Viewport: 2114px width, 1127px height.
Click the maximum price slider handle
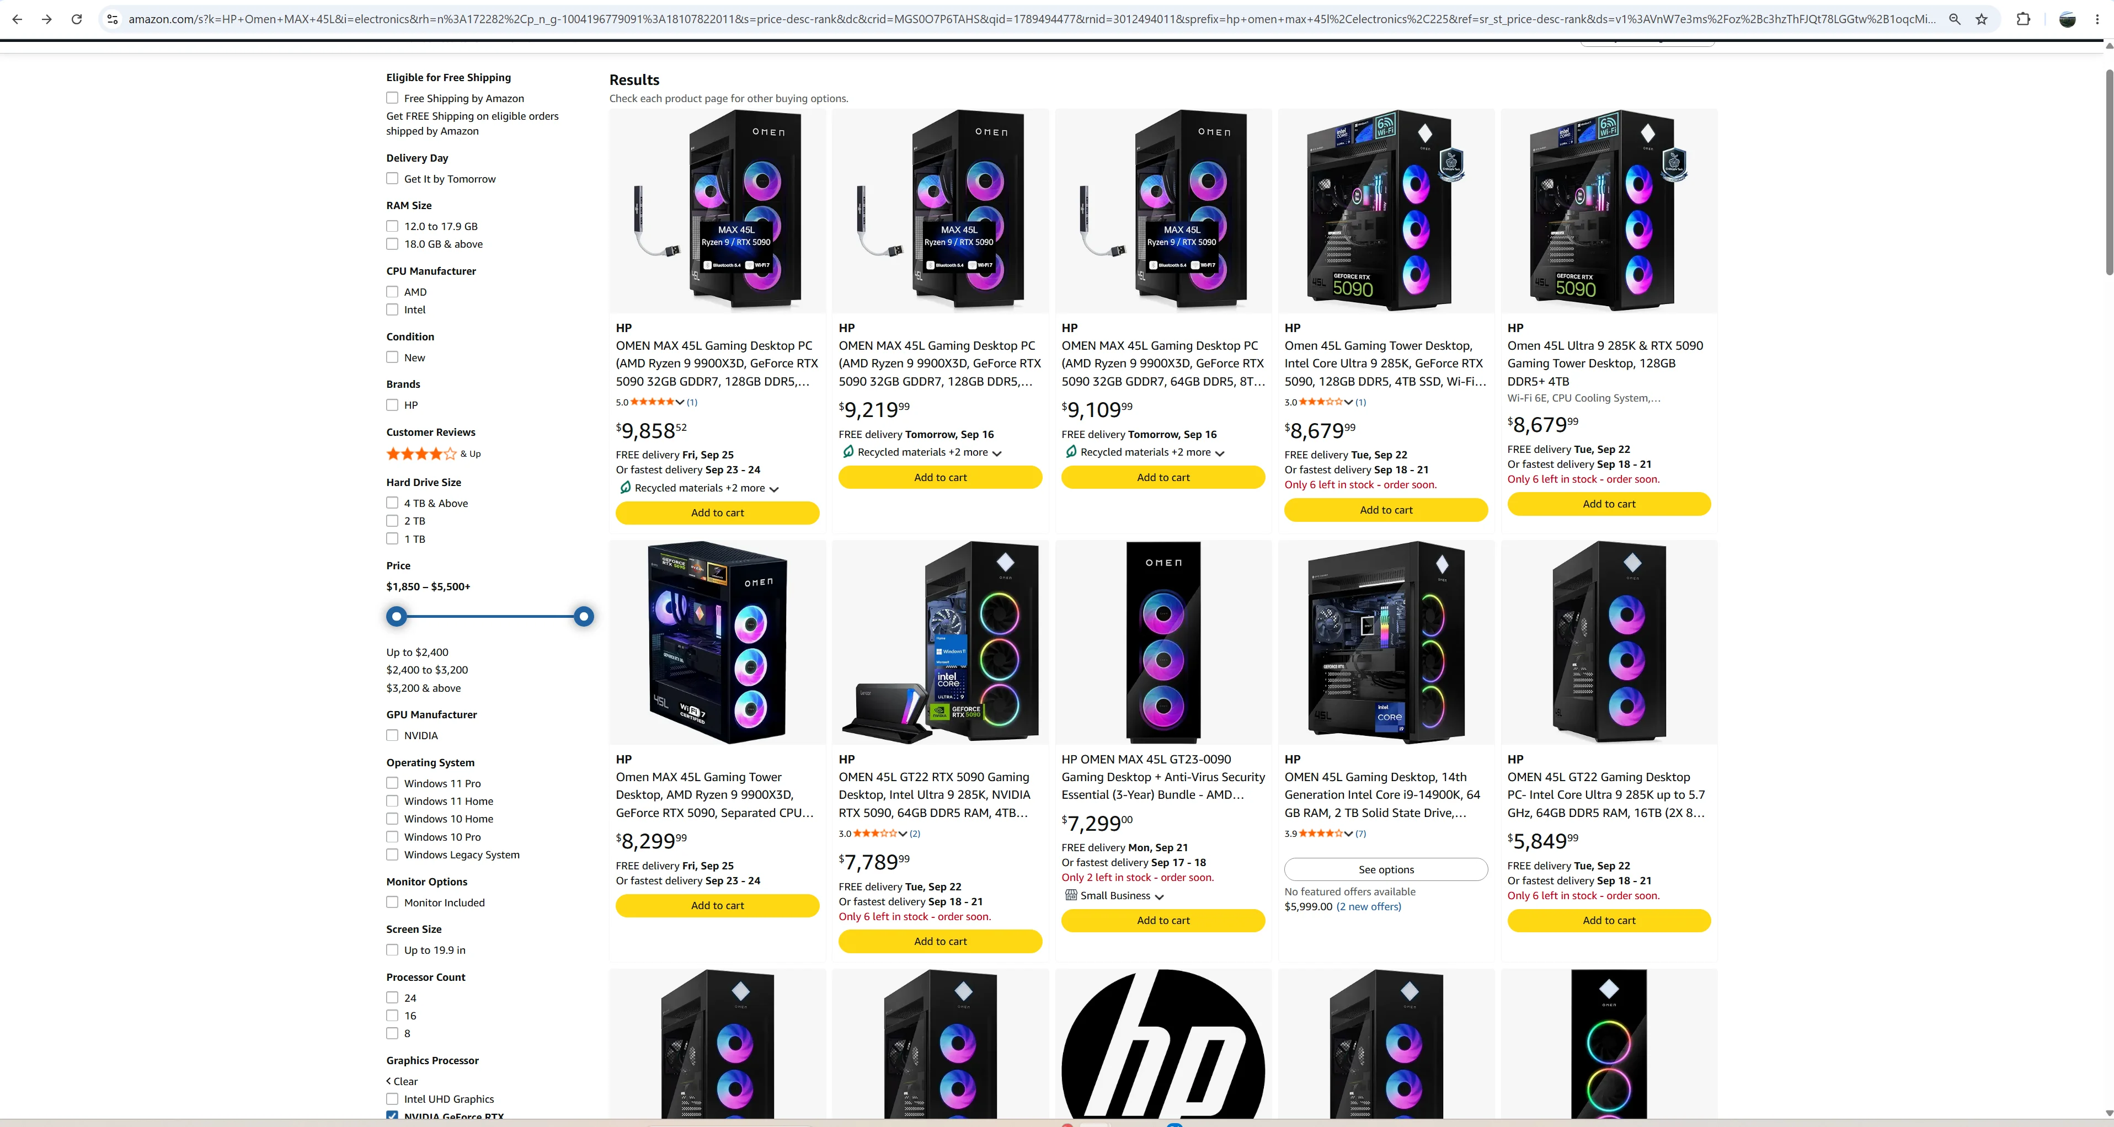pos(584,616)
